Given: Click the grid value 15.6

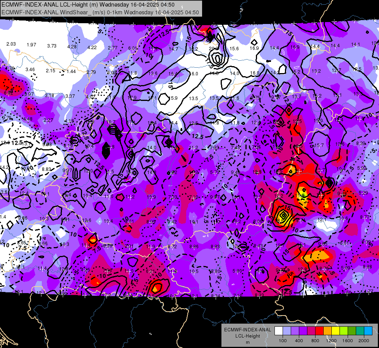Looking at the screenshot, I should [x=234, y=49].
